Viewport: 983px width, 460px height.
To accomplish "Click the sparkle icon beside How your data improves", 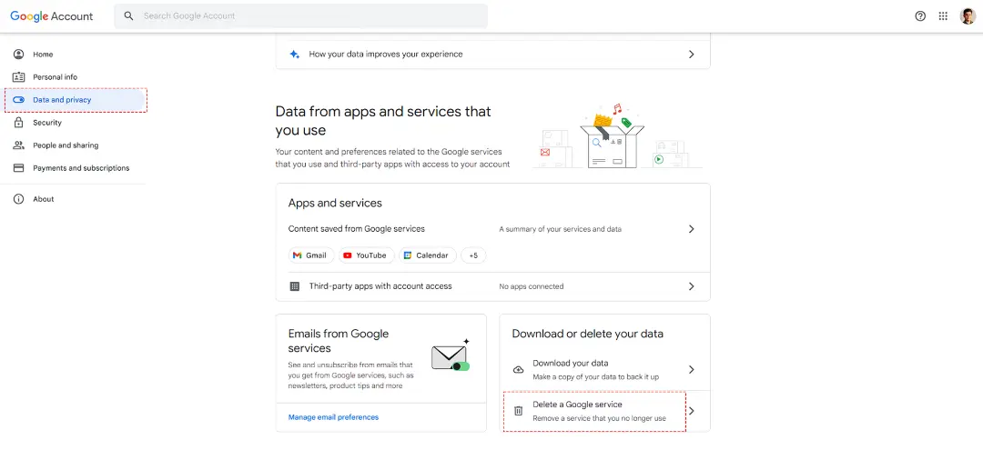I will [295, 55].
